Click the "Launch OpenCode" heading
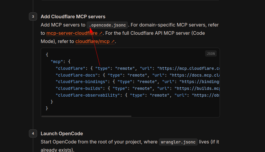Image resolution: width=265 pixels, height=152 pixels. pos(62,134)
